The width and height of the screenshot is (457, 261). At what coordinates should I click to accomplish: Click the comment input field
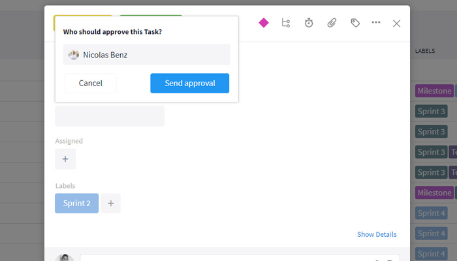(x=240, y=258)
